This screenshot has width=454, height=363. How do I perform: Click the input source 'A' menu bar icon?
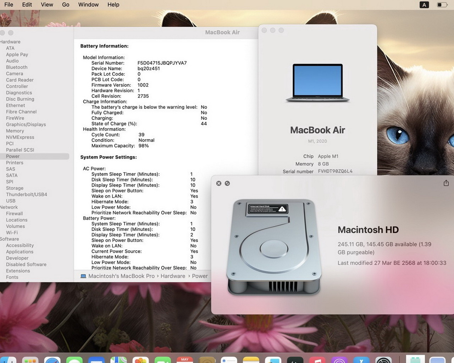424,5
